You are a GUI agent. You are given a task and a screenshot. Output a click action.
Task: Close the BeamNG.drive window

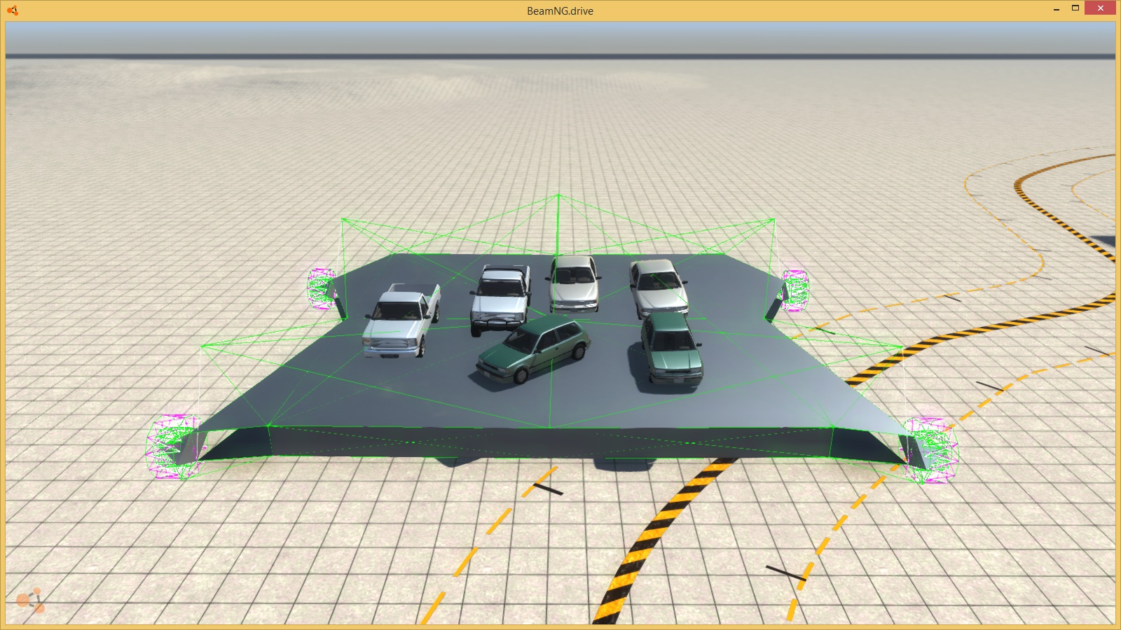click(x=1100, y=8)
